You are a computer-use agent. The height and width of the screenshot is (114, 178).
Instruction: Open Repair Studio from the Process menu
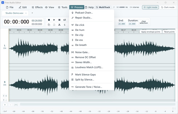point(92,18)
